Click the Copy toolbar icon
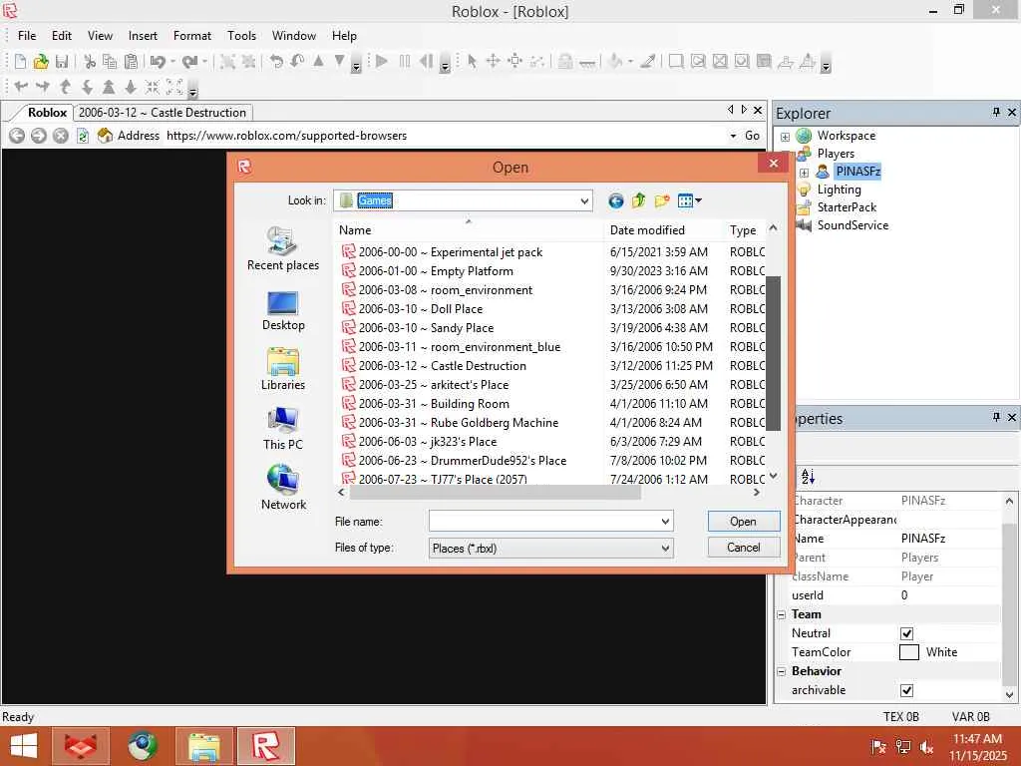This screenshot has height=766, width=1021. point(110,62)
